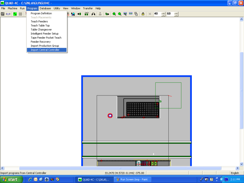Click the English language status indicator
The height and width of the screenshot is (183, 244).
[235, 173]
